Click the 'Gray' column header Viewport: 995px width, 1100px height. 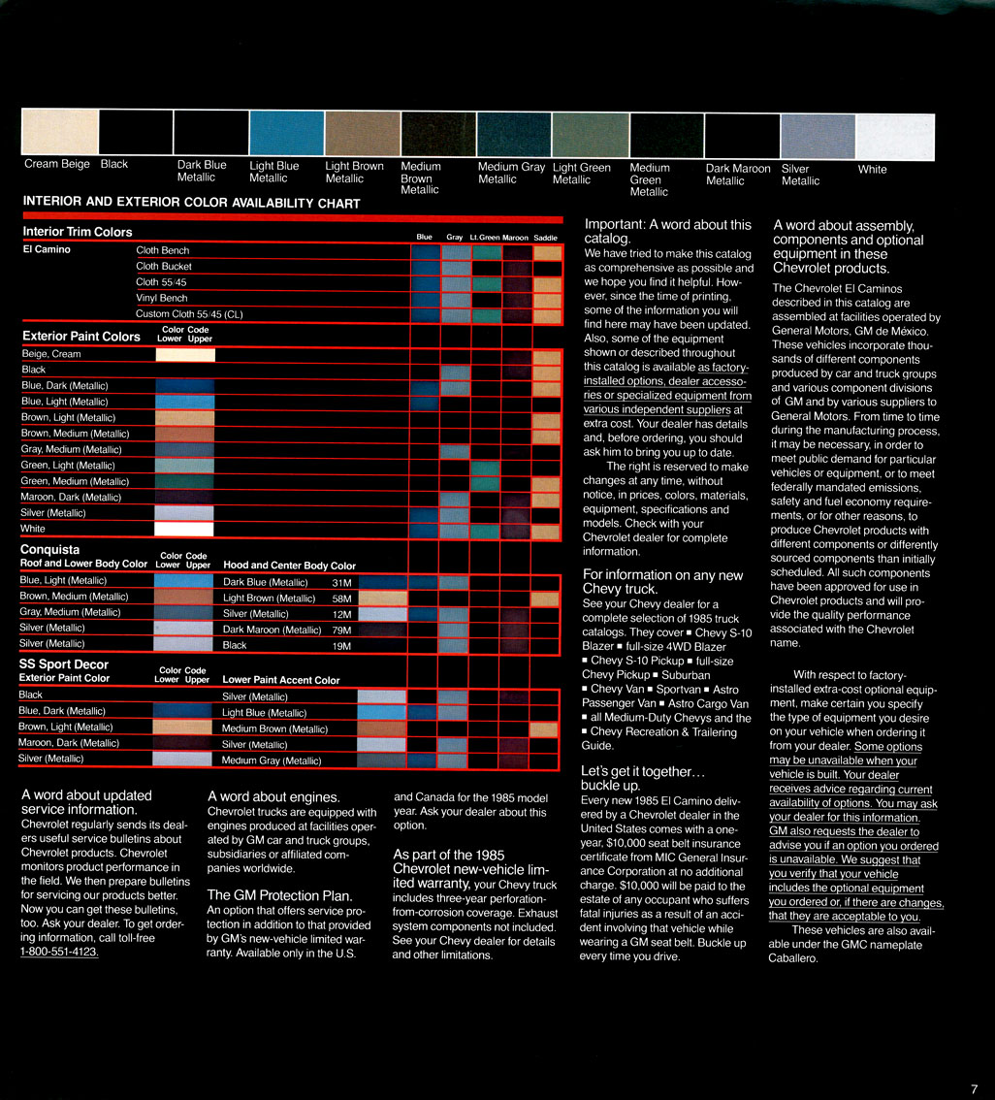[455, 237]
